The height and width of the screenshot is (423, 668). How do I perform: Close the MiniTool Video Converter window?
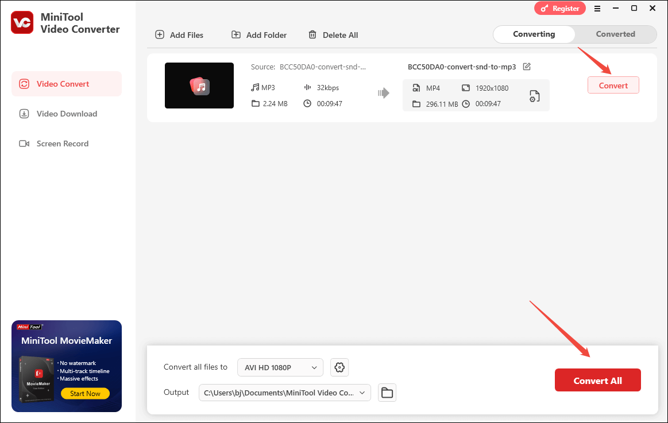[652, 8]
